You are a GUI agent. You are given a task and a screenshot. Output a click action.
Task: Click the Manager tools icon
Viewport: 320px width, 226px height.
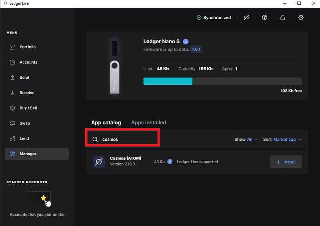point(12,154)
